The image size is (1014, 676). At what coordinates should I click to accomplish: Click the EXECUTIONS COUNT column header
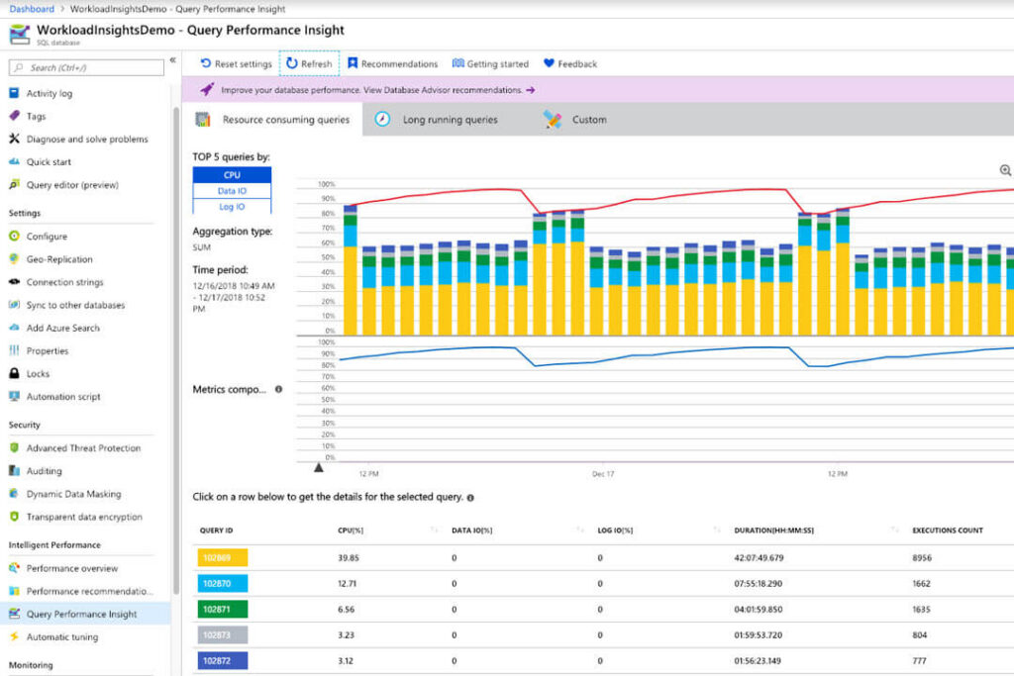948,530
